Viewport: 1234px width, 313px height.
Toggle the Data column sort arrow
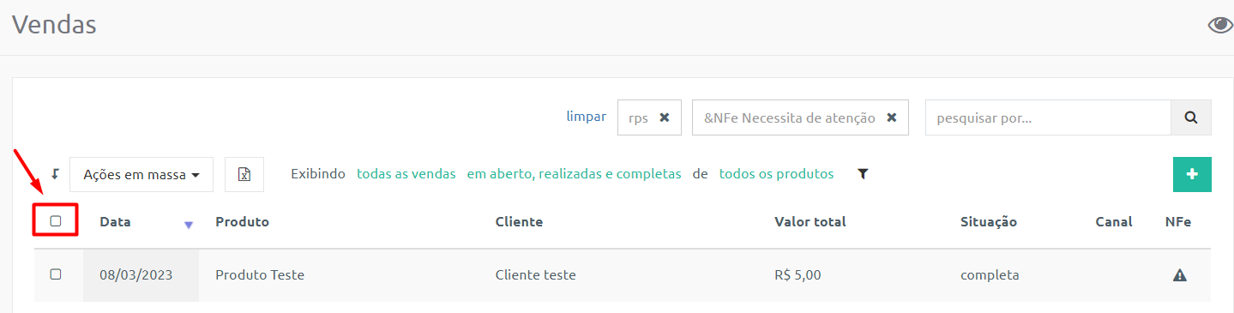pyautogui.click(x=189, y=225)
